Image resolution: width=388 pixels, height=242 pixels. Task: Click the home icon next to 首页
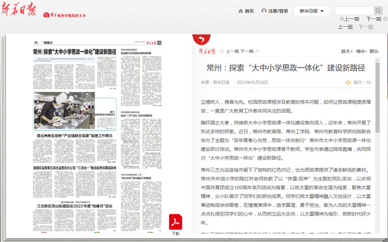(x=241, y=11)
